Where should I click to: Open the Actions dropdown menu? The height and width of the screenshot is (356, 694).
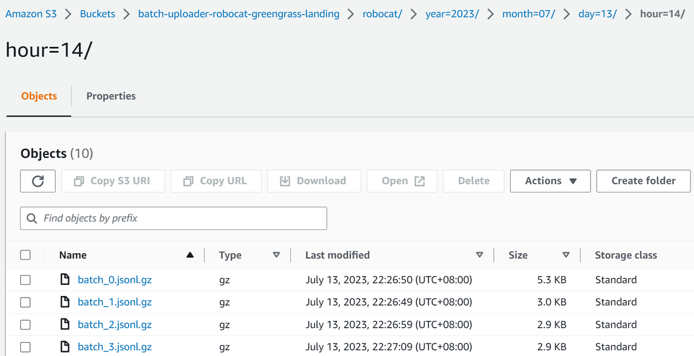[550, 181]
